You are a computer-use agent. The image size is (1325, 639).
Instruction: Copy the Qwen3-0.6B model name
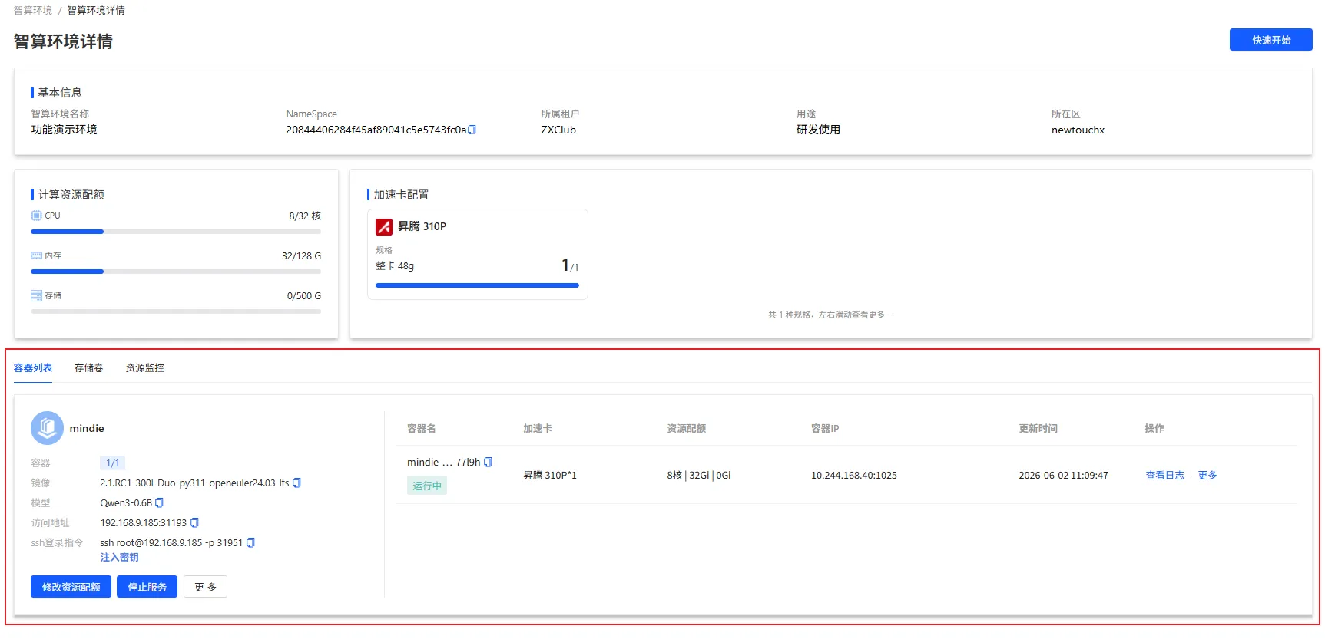(x=159, y=502)
